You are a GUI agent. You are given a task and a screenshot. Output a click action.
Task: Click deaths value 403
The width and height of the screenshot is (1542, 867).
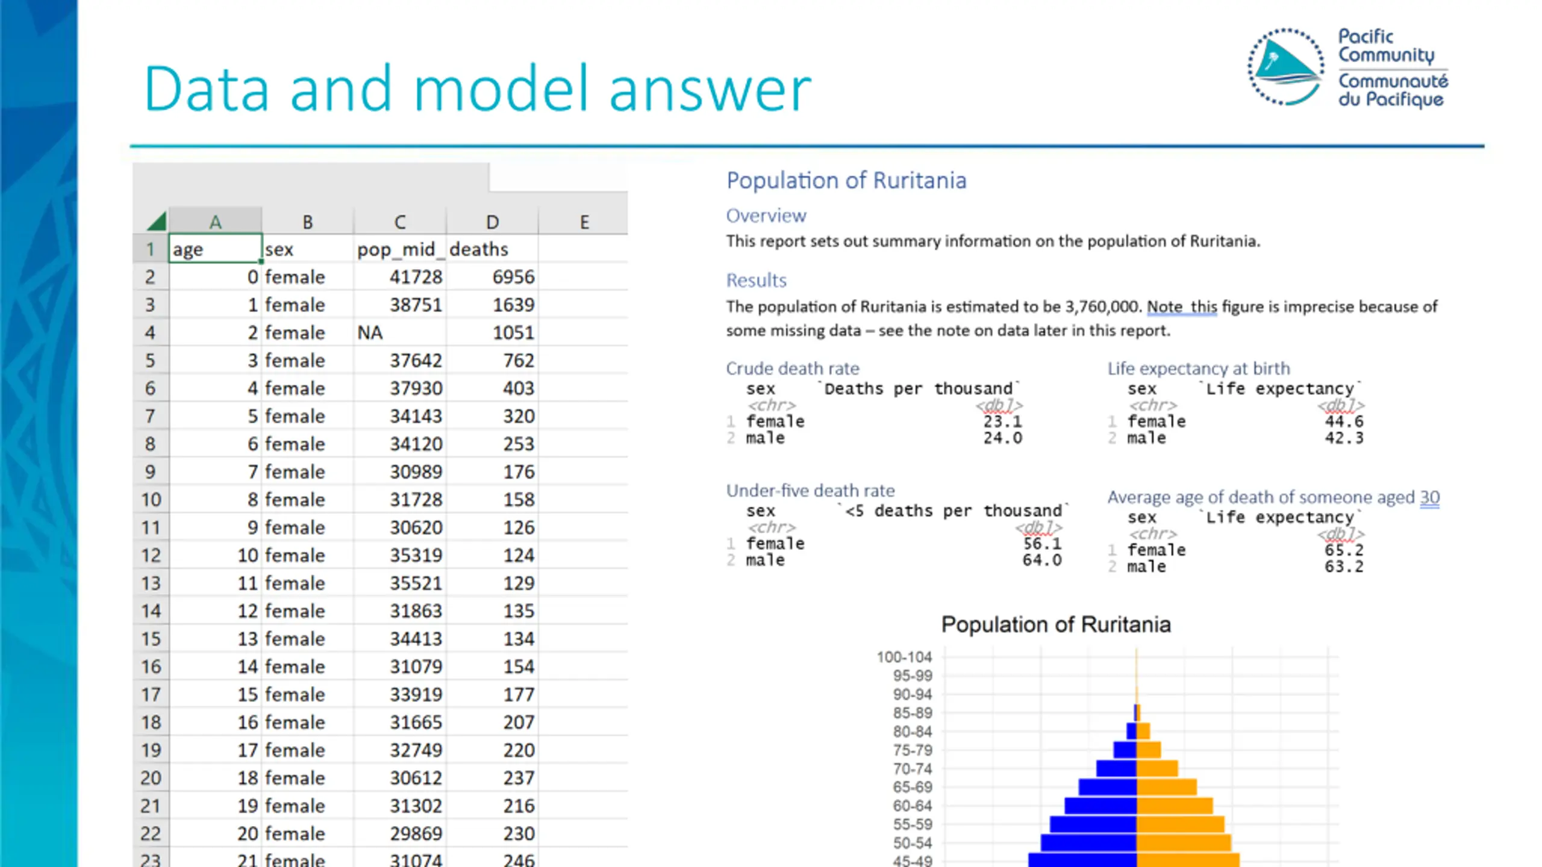coord(519,388)
